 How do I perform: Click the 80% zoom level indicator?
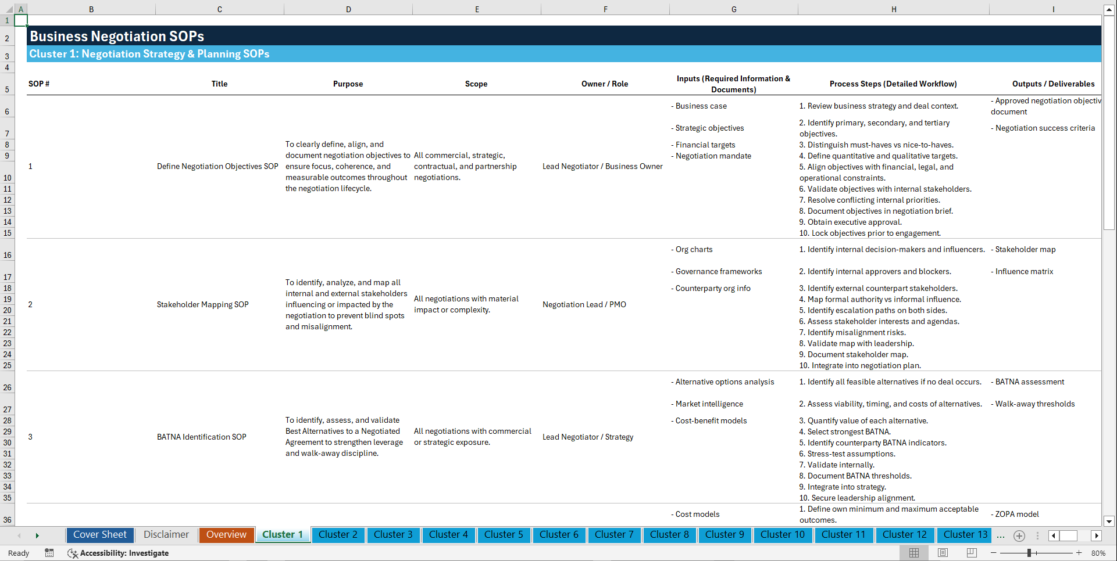click(1099, 553)
